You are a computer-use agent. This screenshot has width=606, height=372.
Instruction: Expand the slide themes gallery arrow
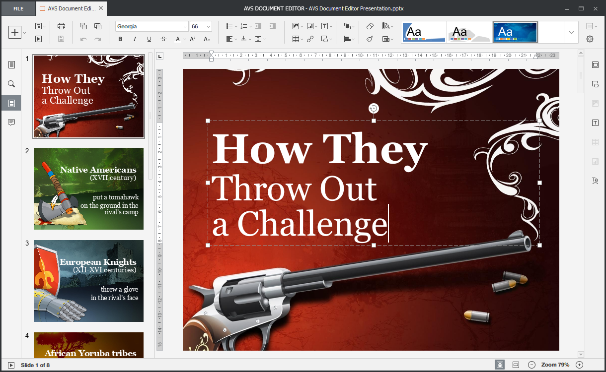click(x=571, y=32)
